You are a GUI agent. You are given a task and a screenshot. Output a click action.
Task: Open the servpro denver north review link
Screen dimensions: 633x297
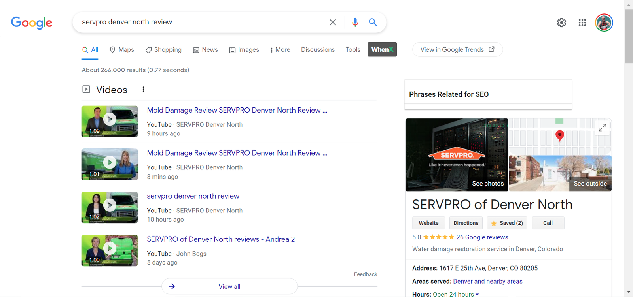[x=193, y=196]
